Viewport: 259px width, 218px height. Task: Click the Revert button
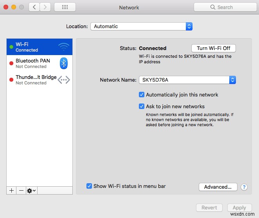point(209,207)
